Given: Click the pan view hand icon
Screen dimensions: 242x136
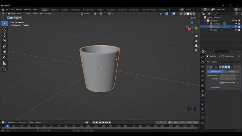Looking at the screenshot, I should tap(196, 41).
